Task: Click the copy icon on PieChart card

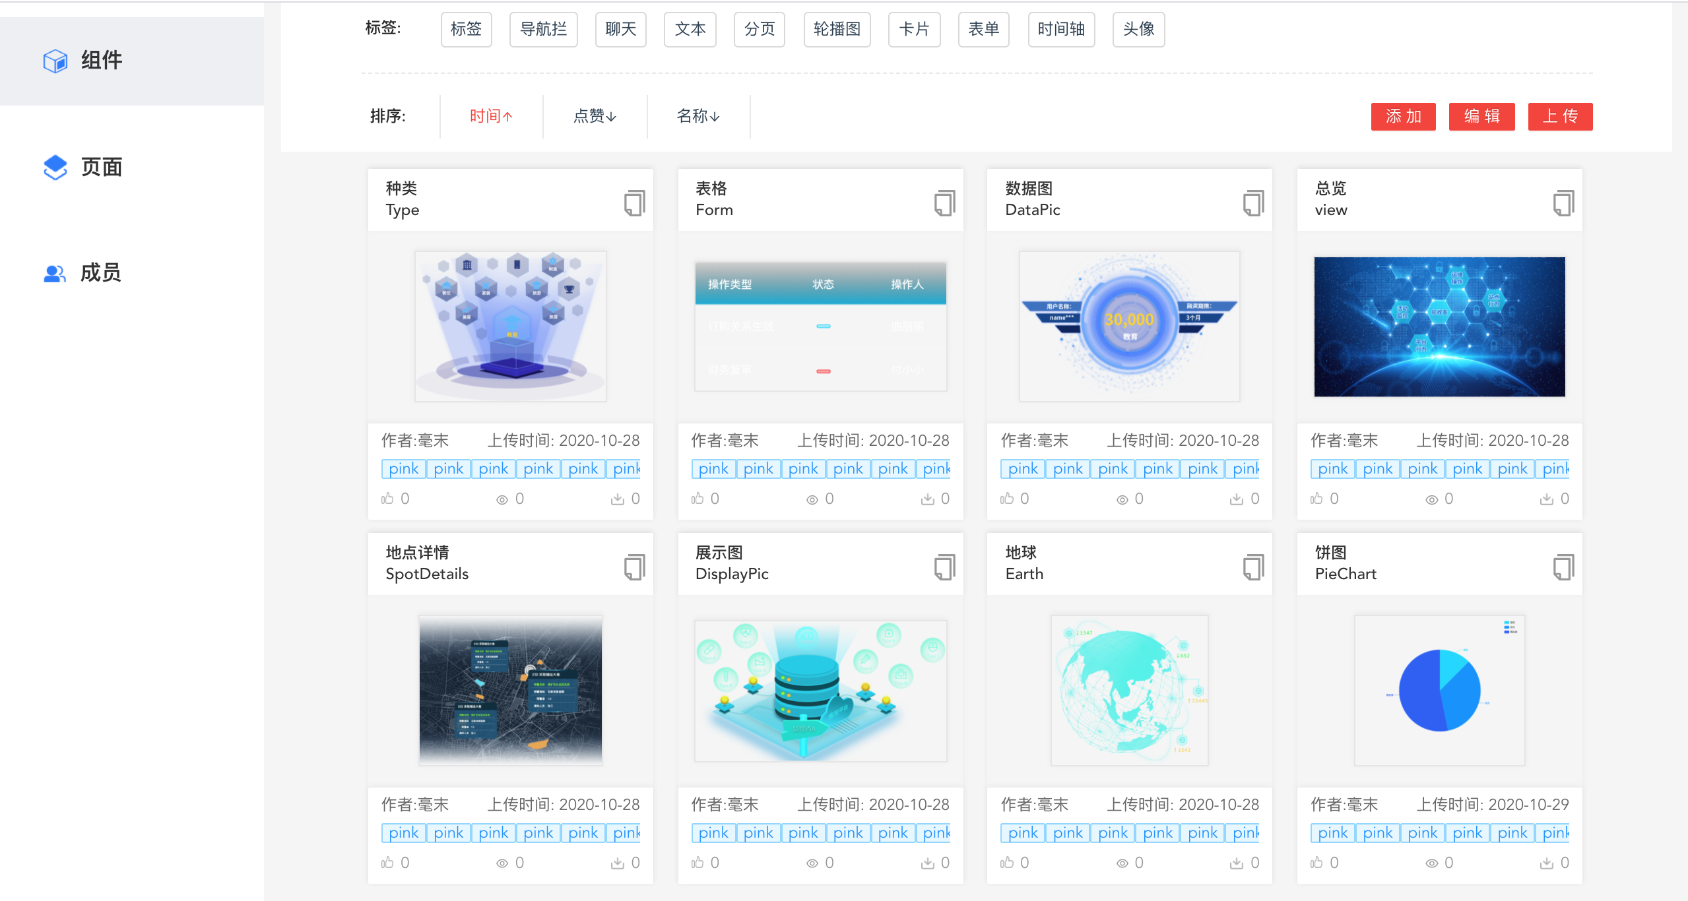Action: (x=1563, y=567)
